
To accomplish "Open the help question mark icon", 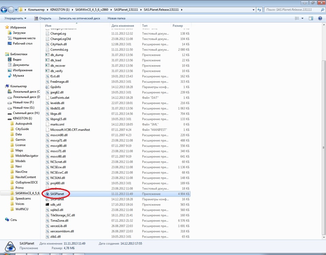I will [x=320, y=18].
